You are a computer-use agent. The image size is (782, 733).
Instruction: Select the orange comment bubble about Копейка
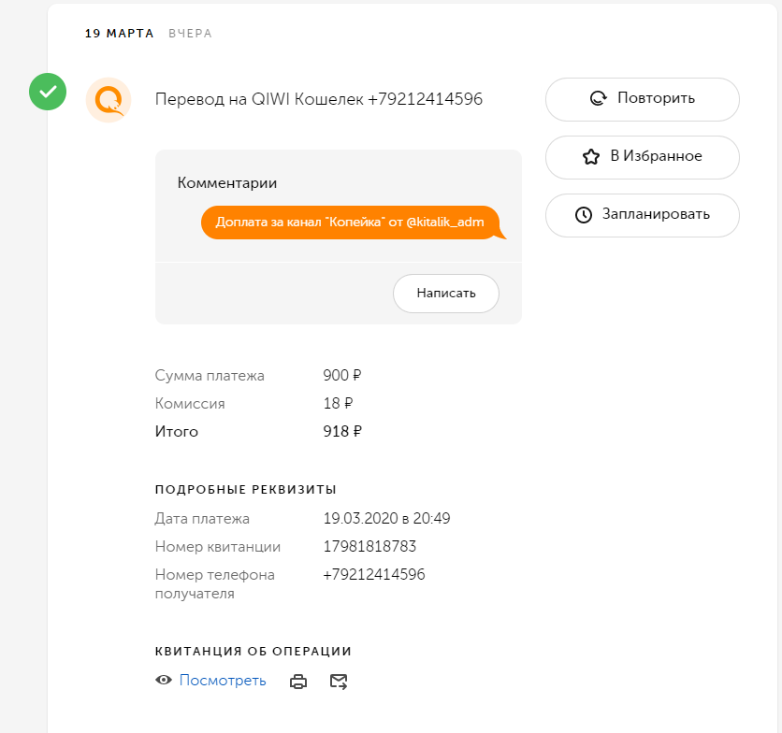350,223
